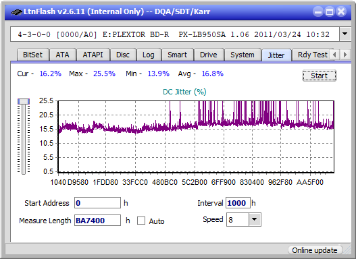Maximize the LtnFlash window
The height and width of the screenshot is (259, 356).
point(330,11)
